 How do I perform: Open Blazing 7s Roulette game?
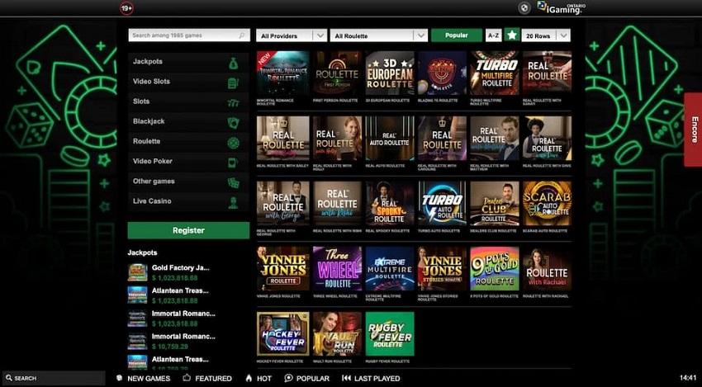tap(442, 73)
